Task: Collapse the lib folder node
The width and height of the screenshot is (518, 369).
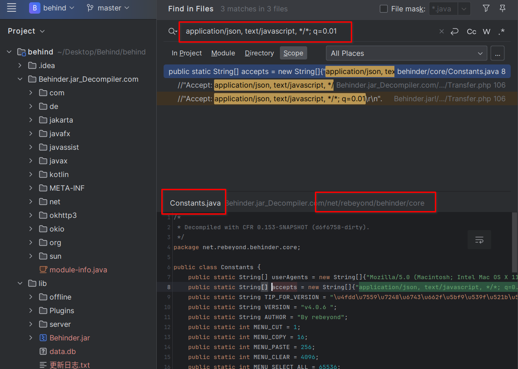Action: [x=20, y=283]
